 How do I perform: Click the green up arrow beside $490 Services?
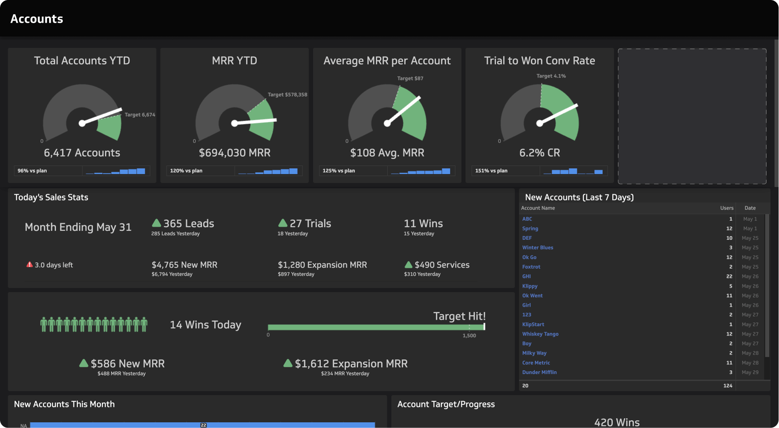pyautogui.click(x=408, y=264)
